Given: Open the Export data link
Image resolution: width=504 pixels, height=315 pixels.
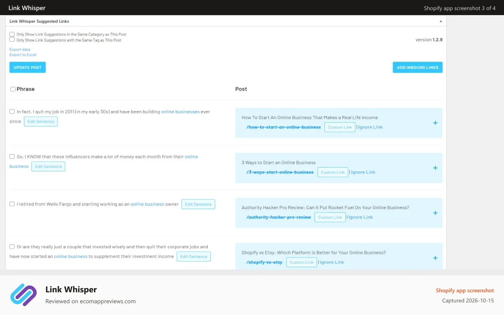Looking at the screenshot, I should 20,50.
